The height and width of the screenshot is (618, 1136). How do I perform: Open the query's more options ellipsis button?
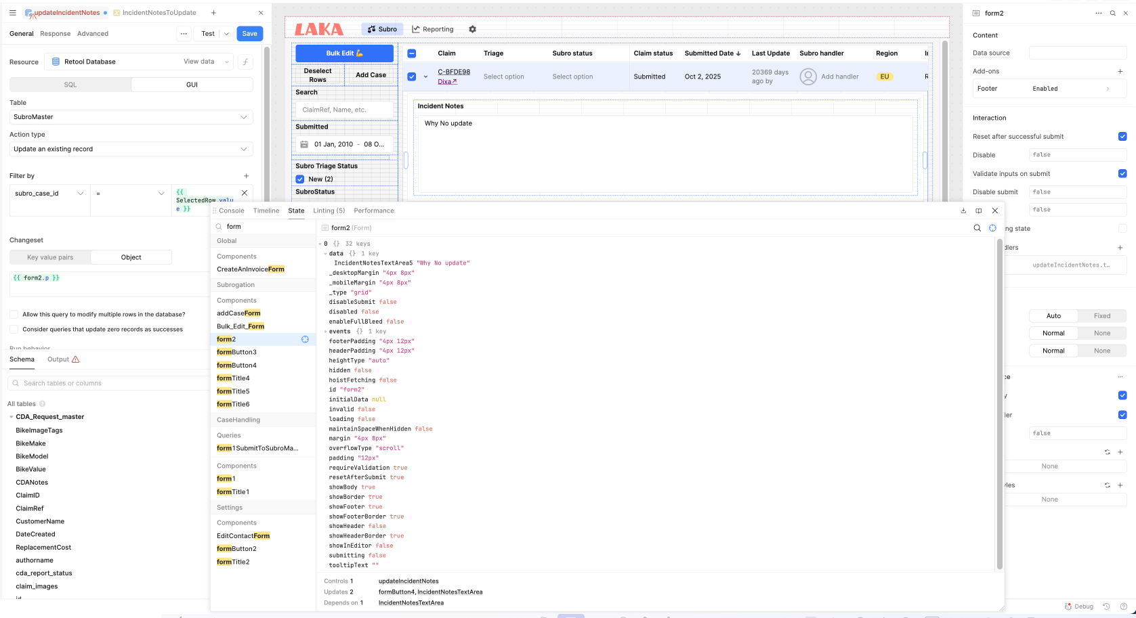(x=184, y=34)
